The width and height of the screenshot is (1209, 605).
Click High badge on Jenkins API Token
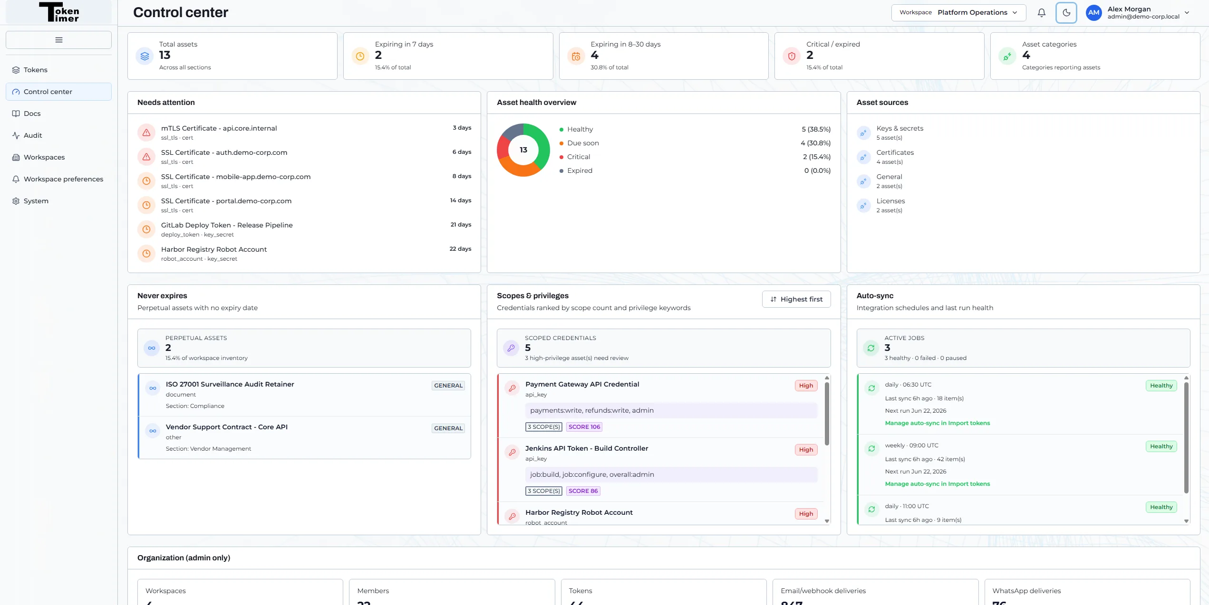[x=806, y=450]
